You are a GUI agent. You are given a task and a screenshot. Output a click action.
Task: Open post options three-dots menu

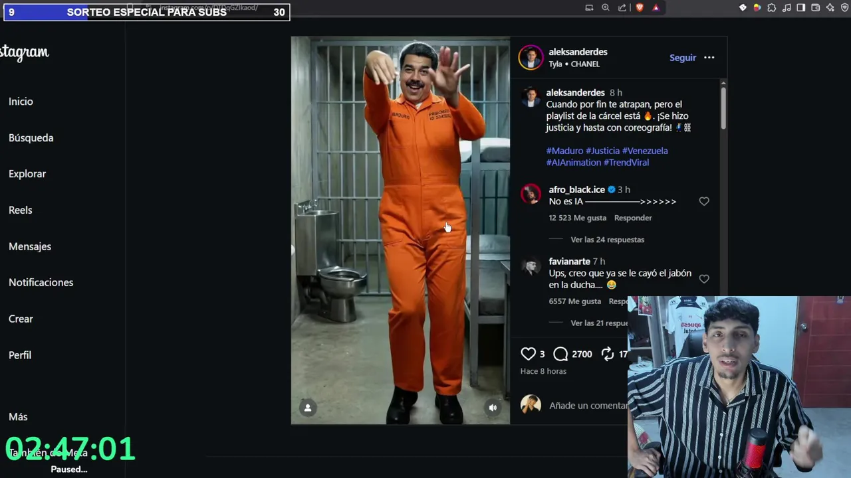[709, 58]
